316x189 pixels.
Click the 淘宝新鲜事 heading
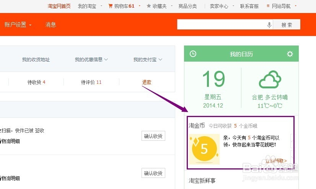(x=202, y=181)
